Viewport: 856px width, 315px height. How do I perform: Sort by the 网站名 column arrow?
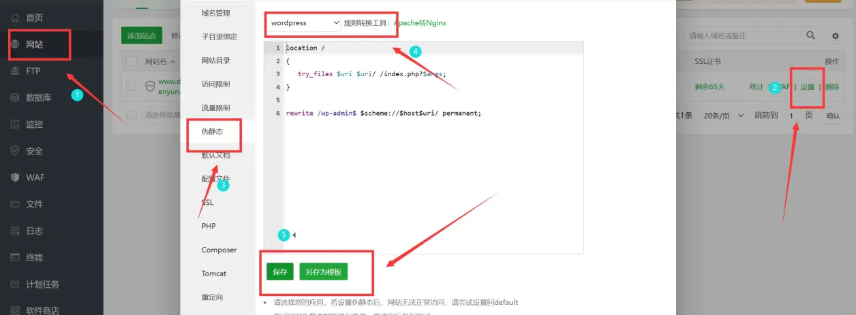(172, 61)
